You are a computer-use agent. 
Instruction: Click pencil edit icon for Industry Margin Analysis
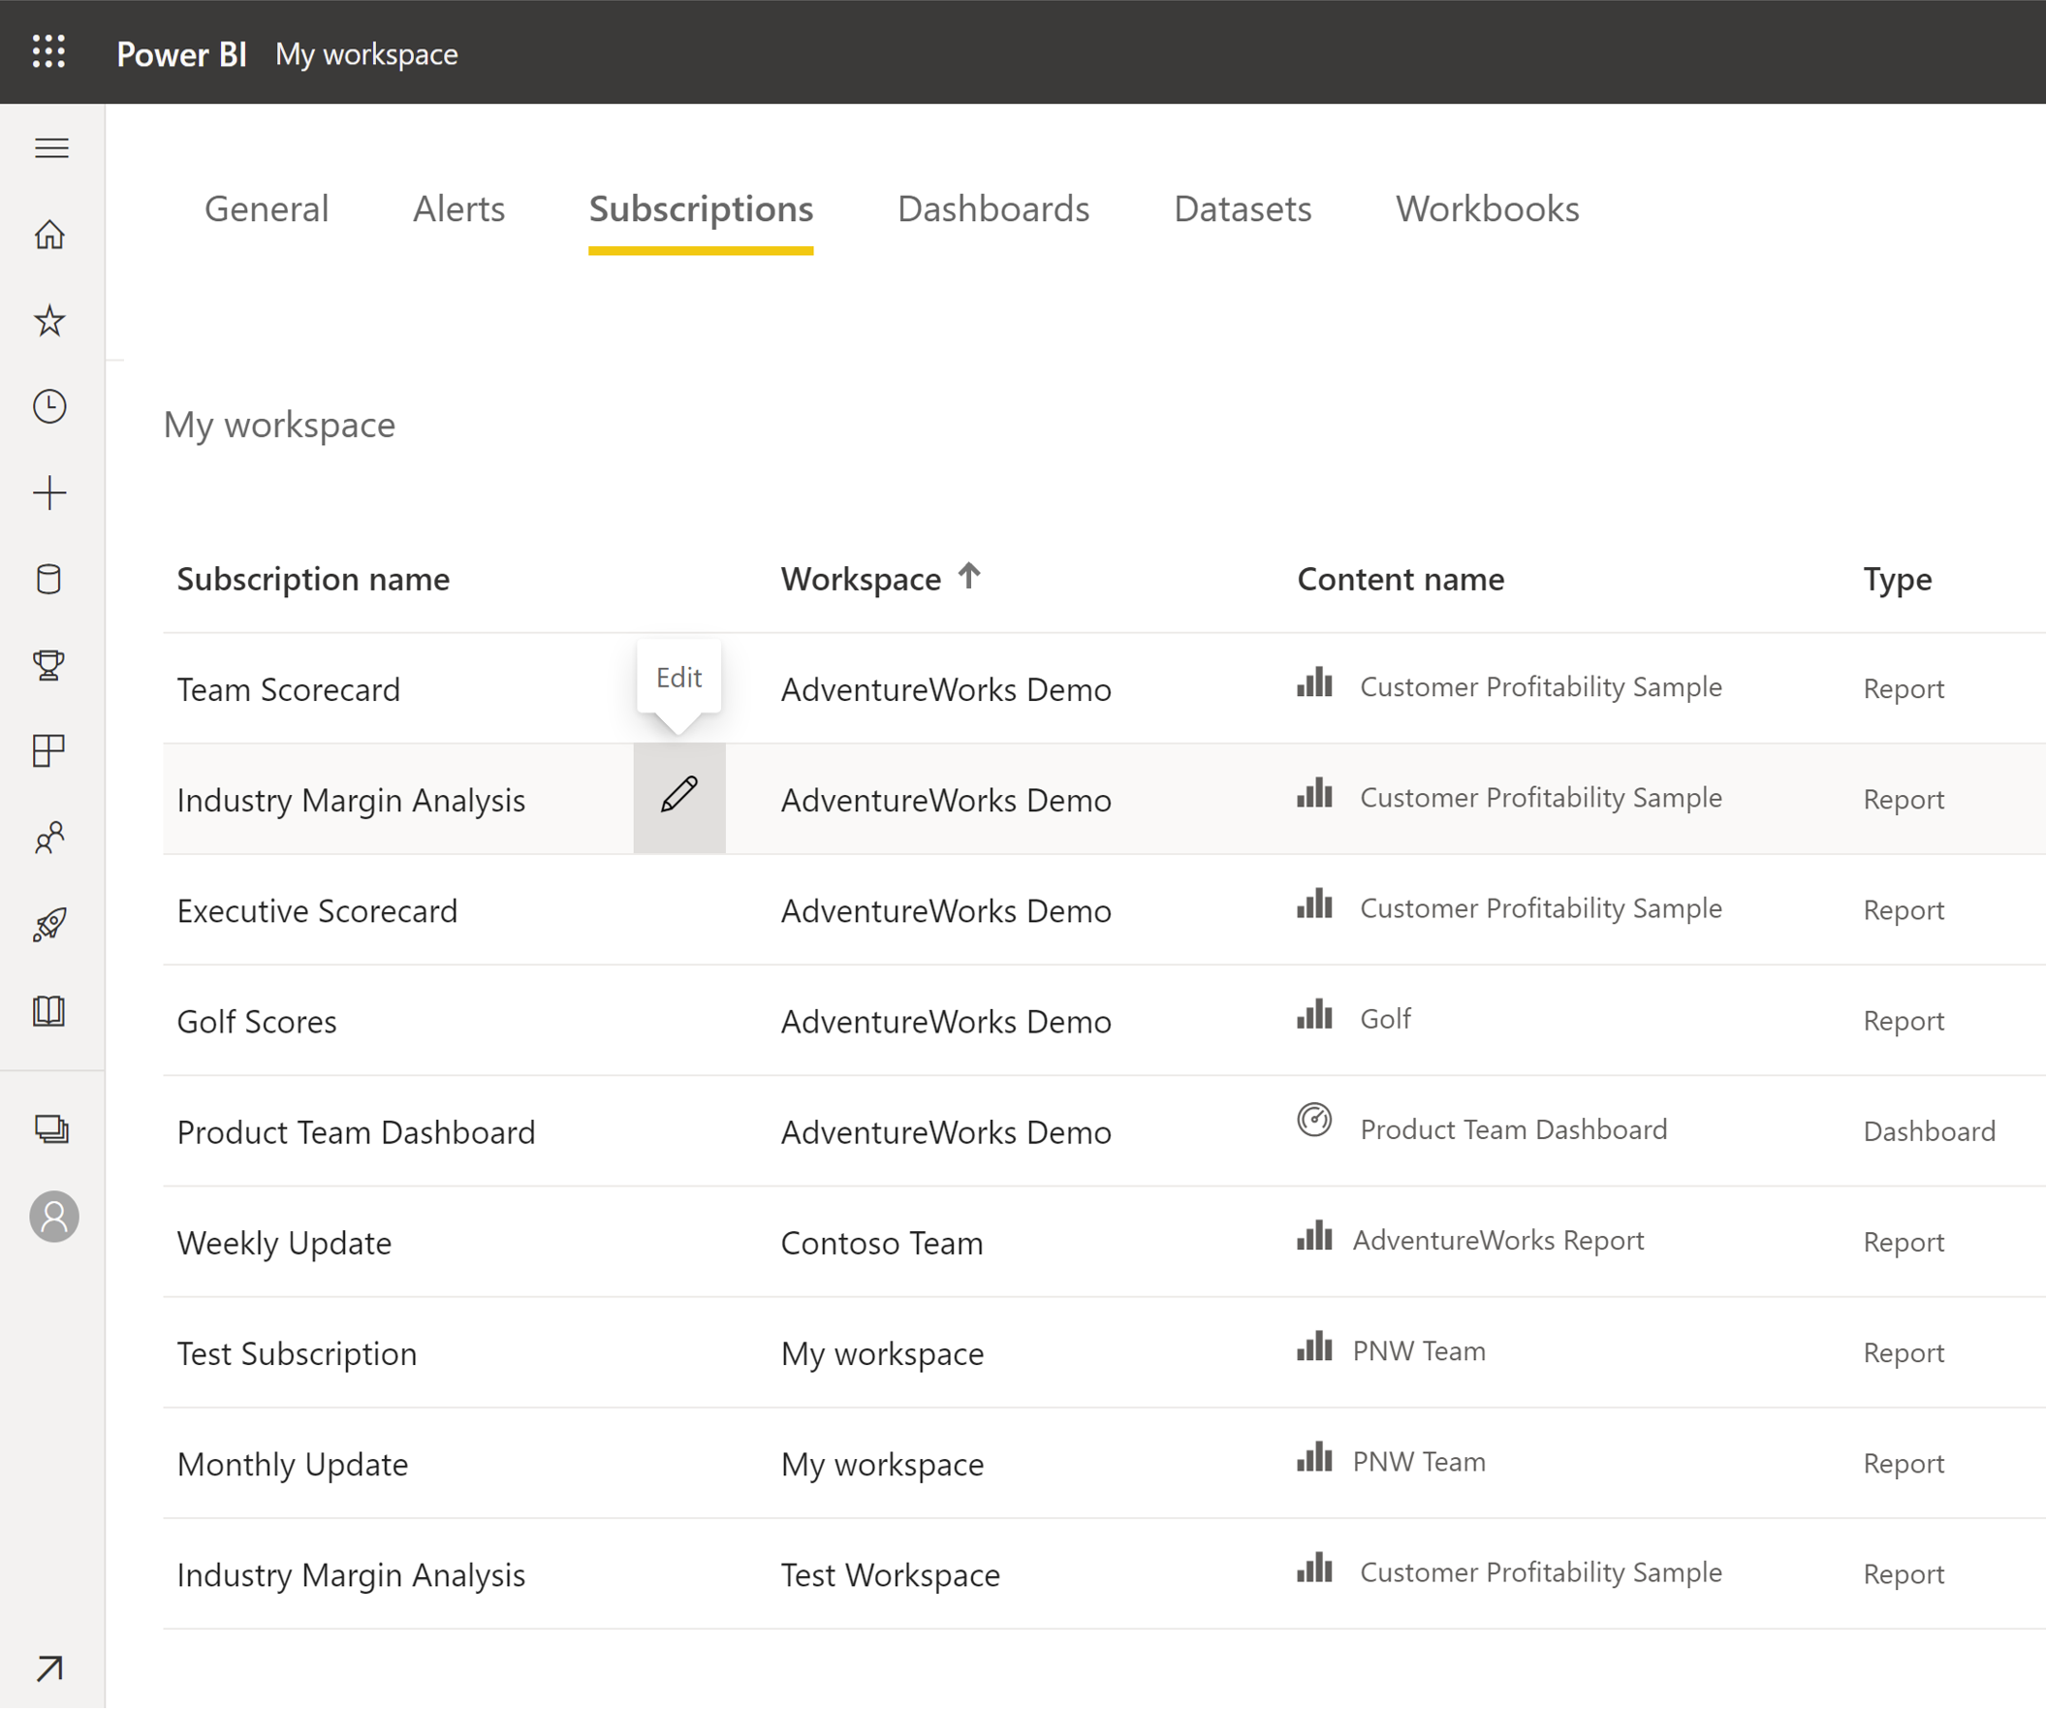click(x=679, y=796)
